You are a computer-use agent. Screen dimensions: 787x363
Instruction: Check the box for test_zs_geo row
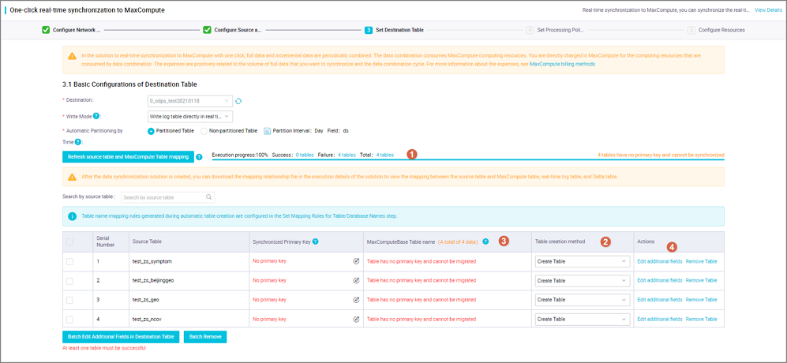(69, 300)
